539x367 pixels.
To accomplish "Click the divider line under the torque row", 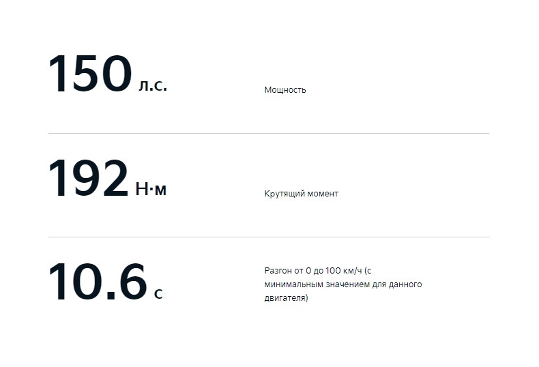I will pyautogui.click(x=268, y=237).
